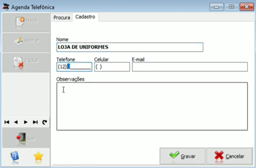The image size is (256, 168).
Task: Focus the E-mail text field
Action: click(x=190, y=67)
